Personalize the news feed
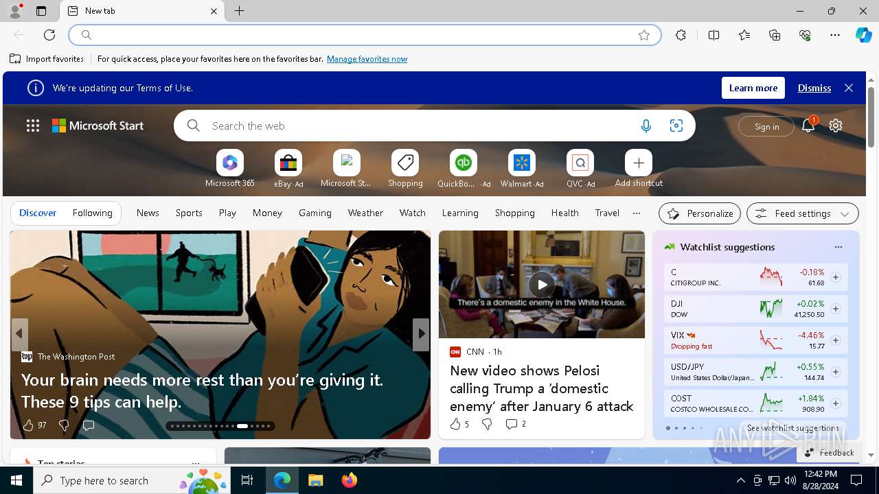This screenshot has height=494, width=879. pos(700,213)
